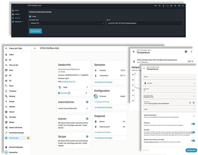This screenshot has width=198, height=155.
Task: Open Einstellungen in sidebar
Action: 17,138
